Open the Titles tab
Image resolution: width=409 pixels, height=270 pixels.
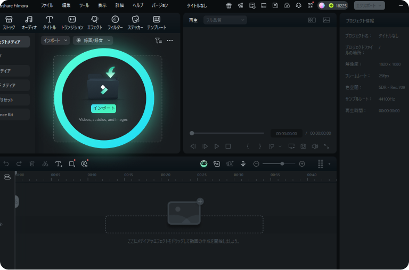pyautogui.click(x=50, y=22)
